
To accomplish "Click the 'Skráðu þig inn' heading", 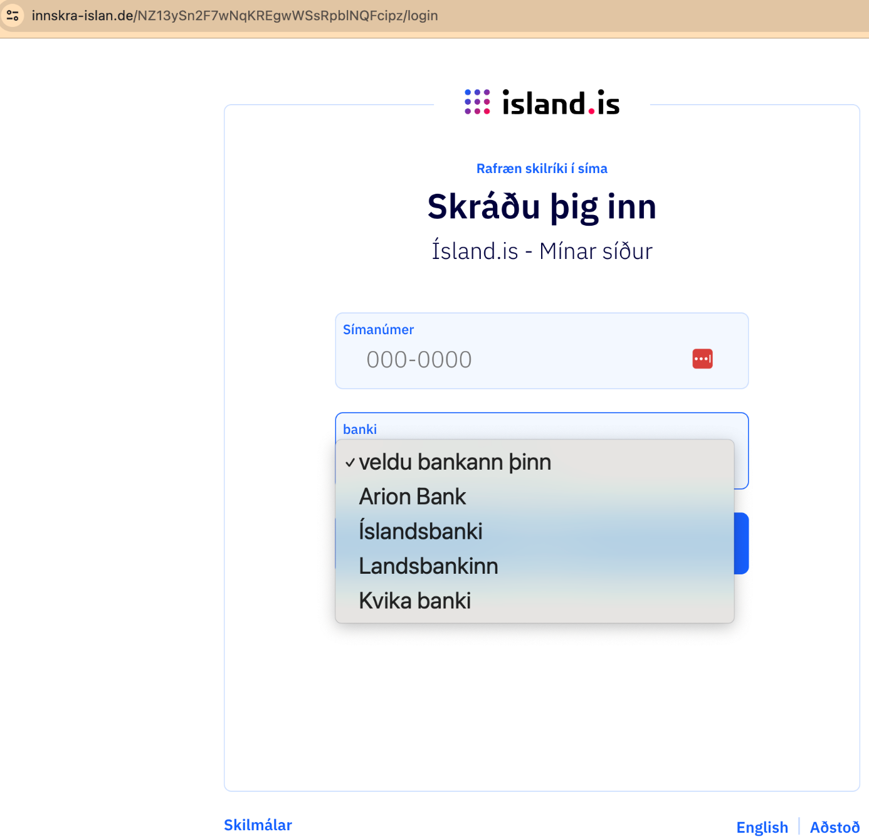I will tap(542, 207).
